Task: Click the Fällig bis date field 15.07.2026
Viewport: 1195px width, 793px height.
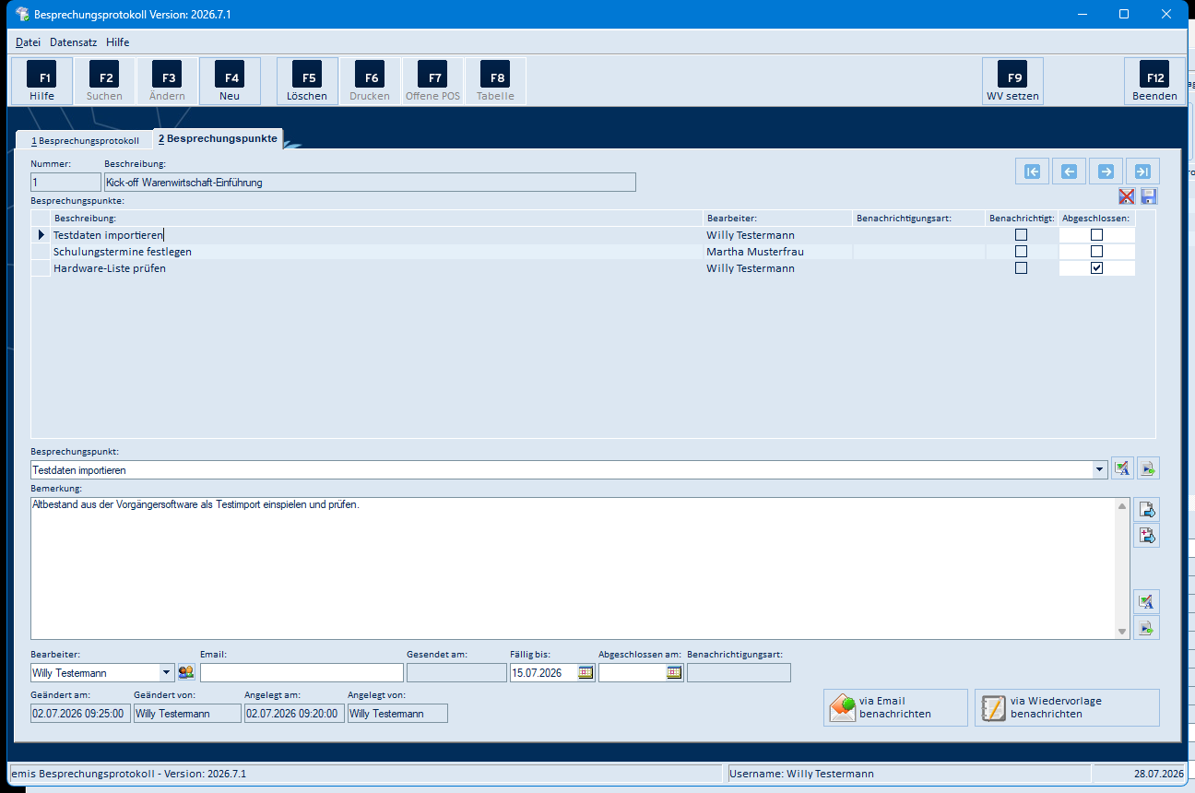Action: point(544,673)
